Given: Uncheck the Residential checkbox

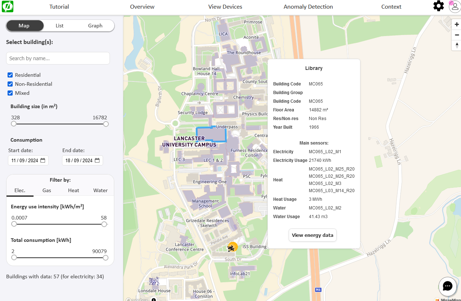Looking at the screenshot, I should [10, 75].
